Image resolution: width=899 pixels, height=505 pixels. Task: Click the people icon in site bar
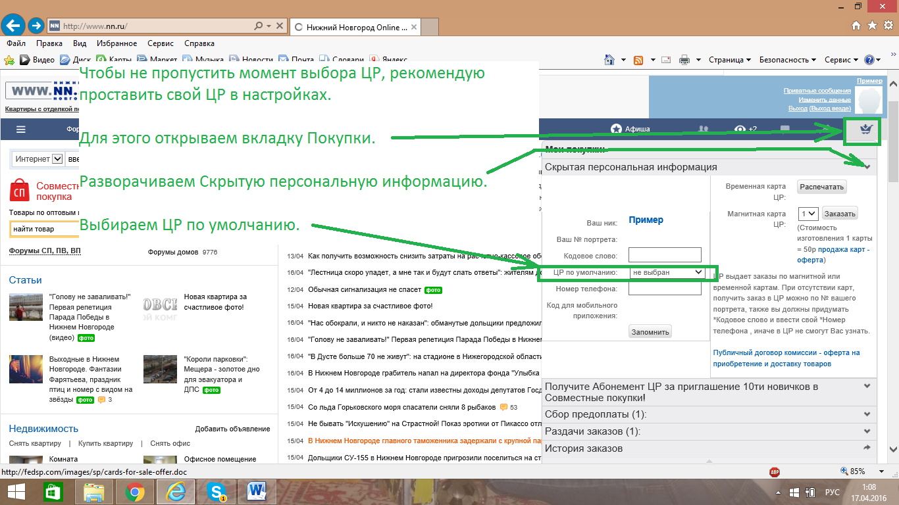[704, 130]
